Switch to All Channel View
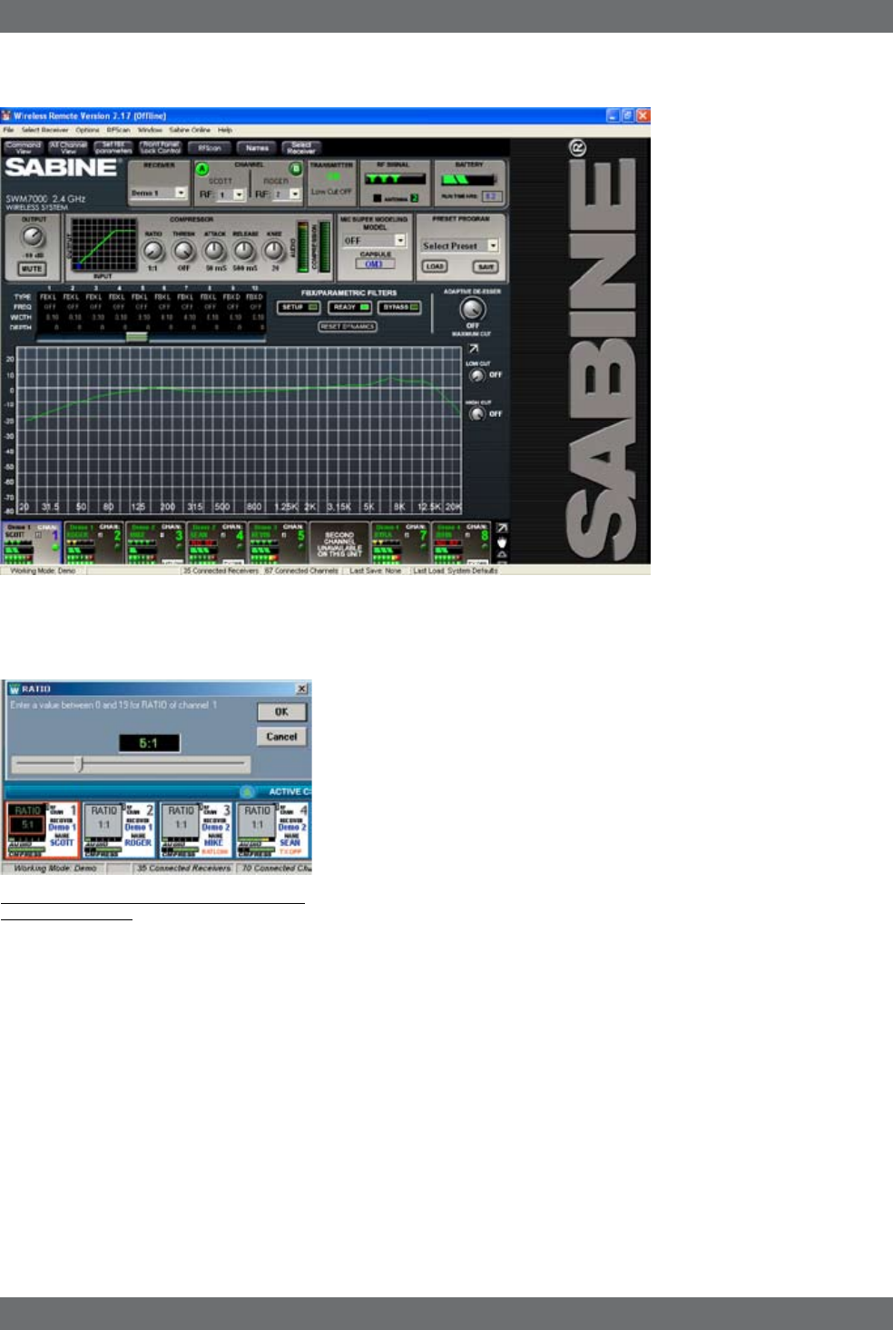Image resolution: width=893 pixels, height=1330 pixels. [69, 147]
